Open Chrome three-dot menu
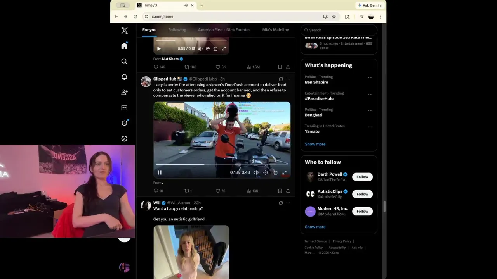This screenshot has width=497, height=279. (x=380, y=17)
